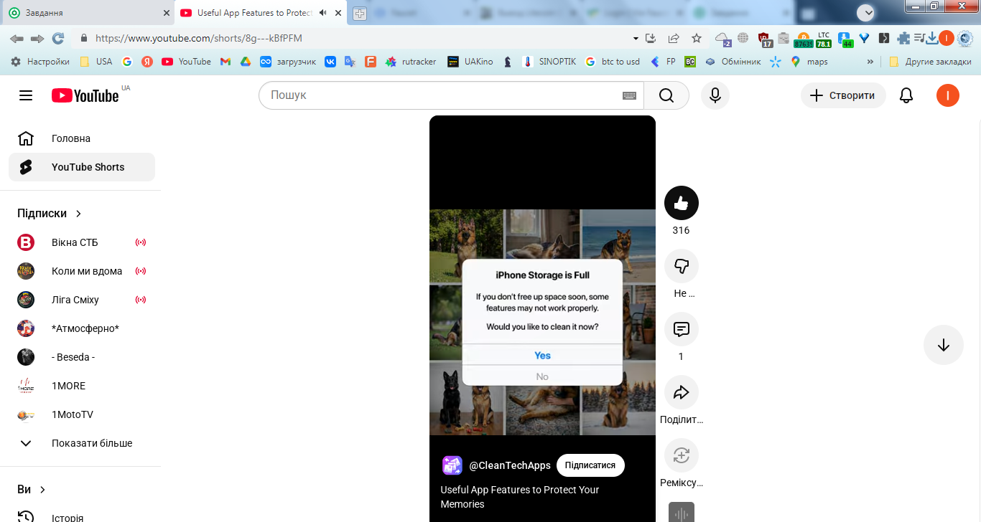
Task: Reload the page
Action: pos(58,38)
